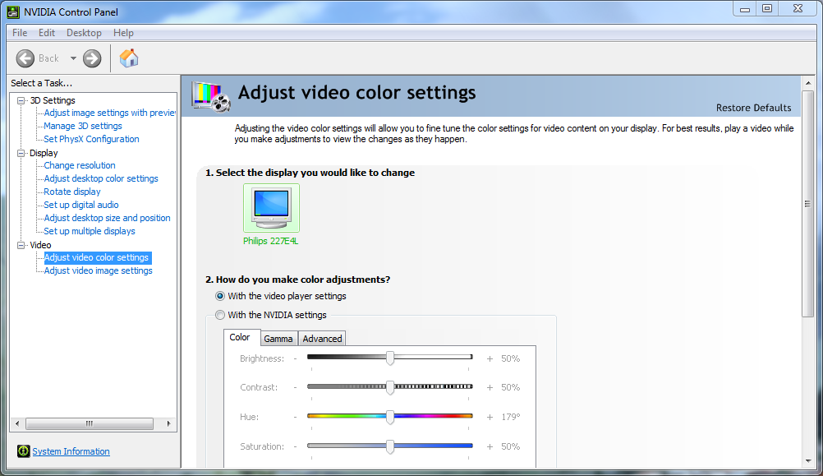Collapse the Video tree node
823x476 pixels.
click(21, 245)
